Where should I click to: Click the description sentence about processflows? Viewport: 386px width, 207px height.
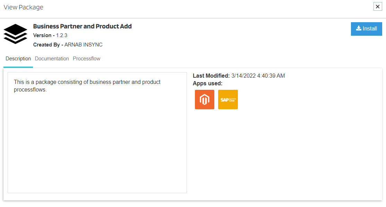pyautogui.click(x=87, y=86)
